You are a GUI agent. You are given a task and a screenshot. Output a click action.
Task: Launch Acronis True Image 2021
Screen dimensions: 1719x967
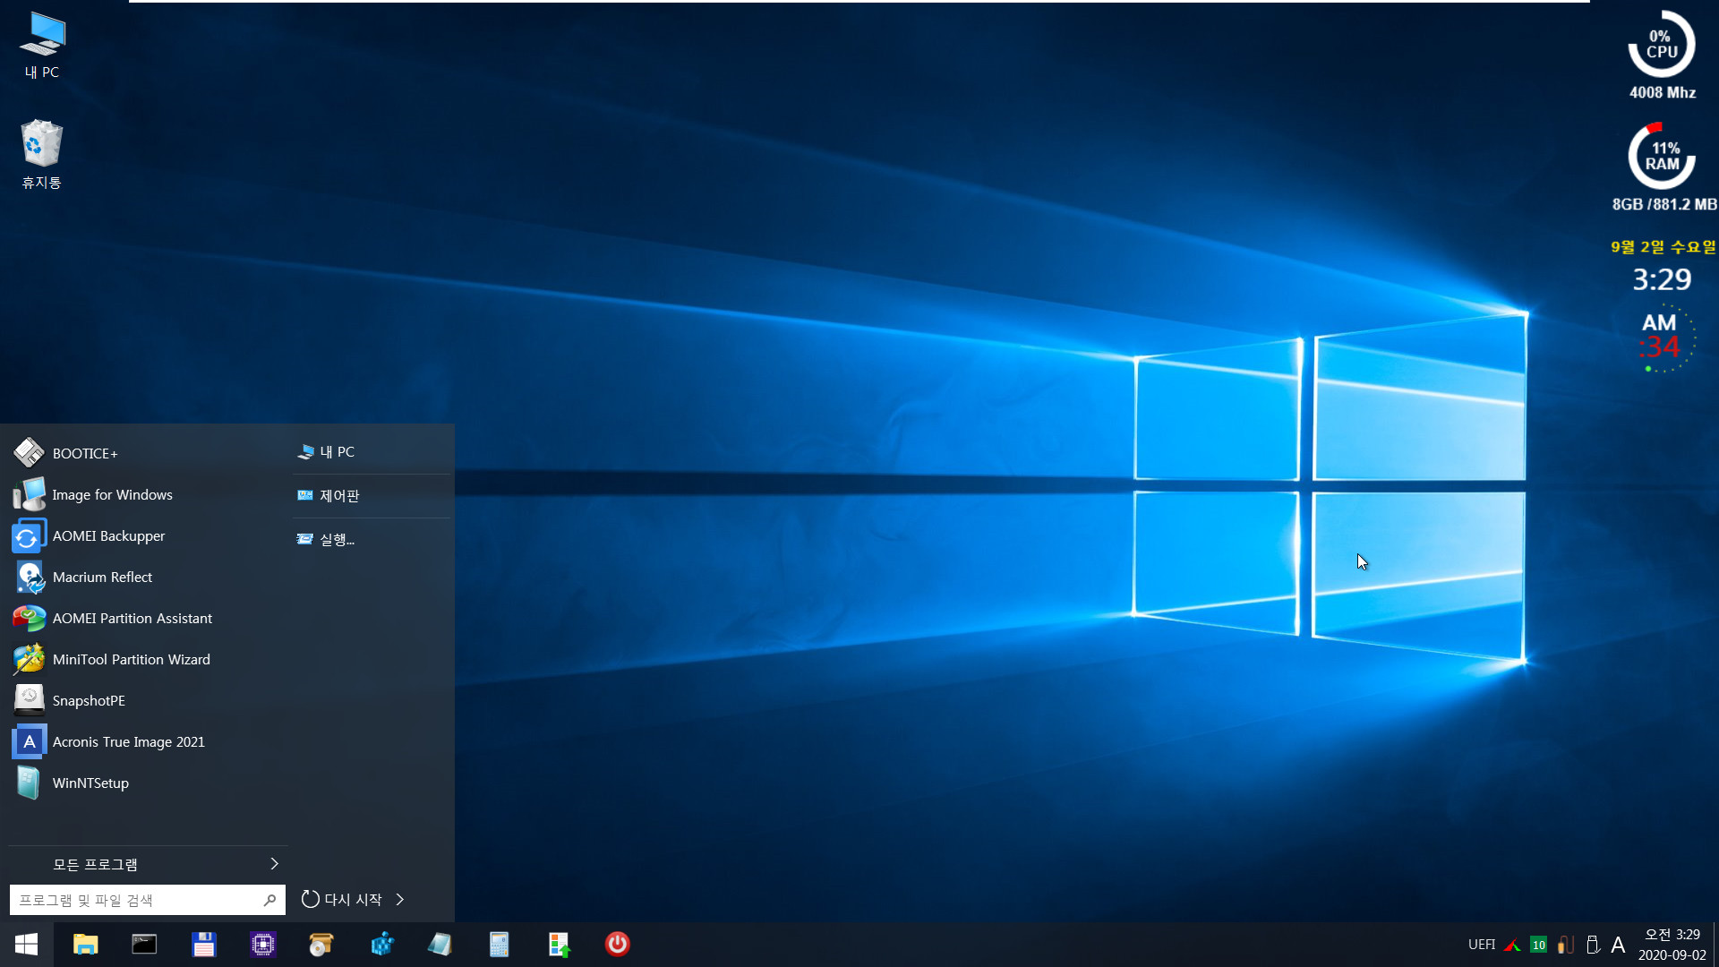127,741
